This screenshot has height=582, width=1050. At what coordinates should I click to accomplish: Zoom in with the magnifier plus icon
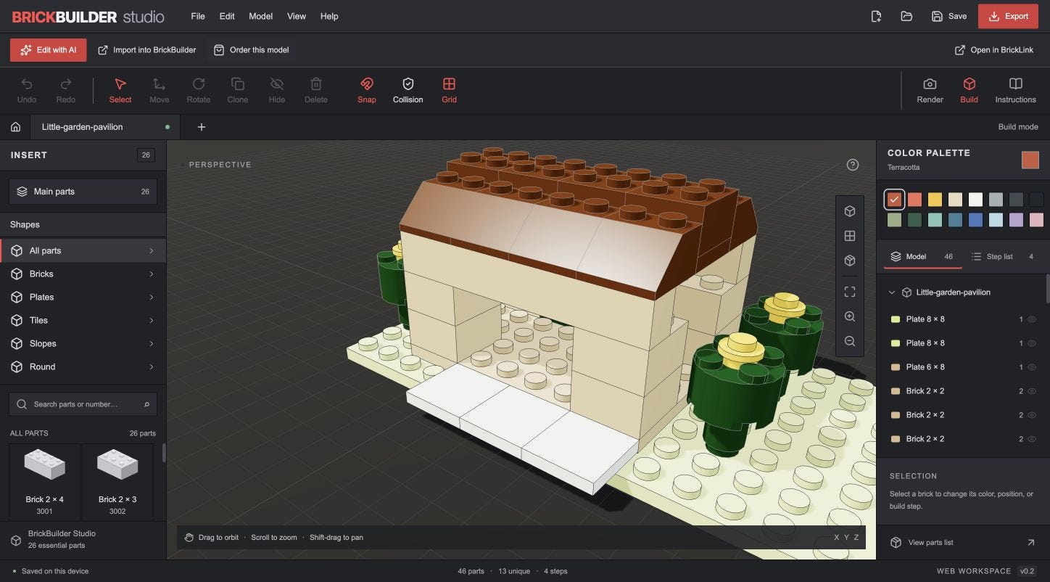click(x=850, y=316)
